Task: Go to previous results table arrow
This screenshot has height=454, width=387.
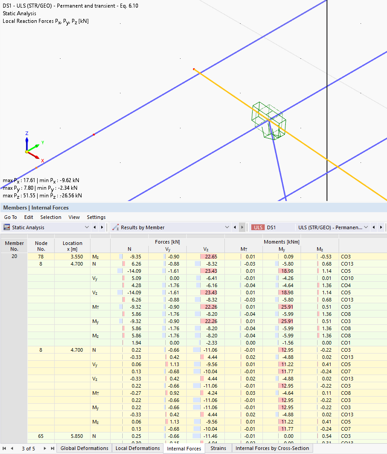Action: point(235,227)
